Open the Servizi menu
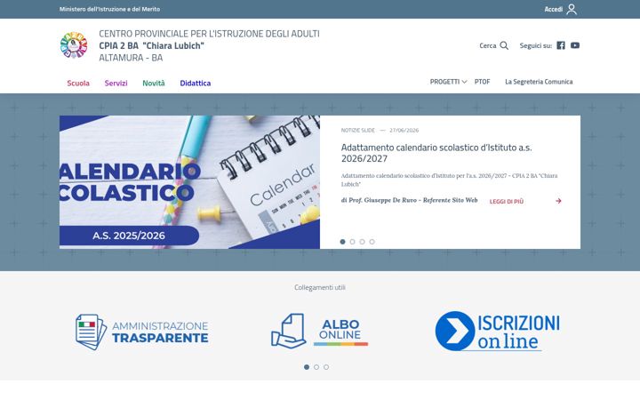This screenshot has height=400, width=640. click(x=116, y=83)
